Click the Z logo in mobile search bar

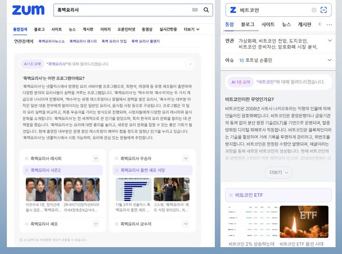click(233, 10)
